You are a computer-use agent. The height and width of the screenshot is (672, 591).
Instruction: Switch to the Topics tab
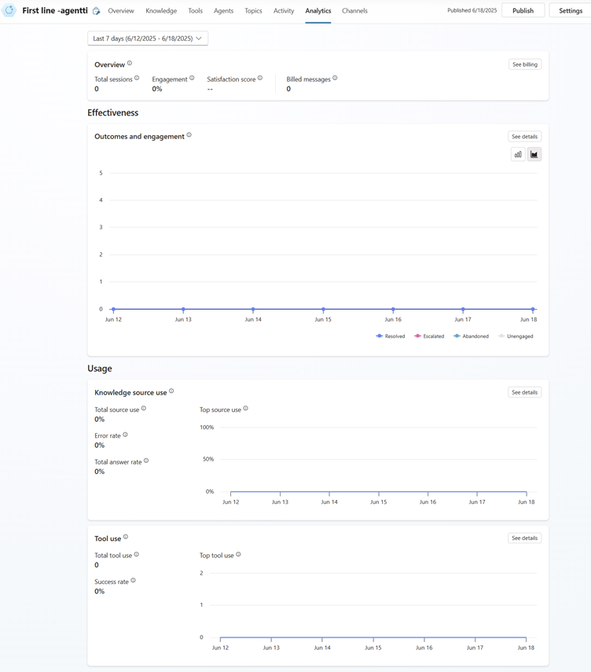tap(253, 11)
